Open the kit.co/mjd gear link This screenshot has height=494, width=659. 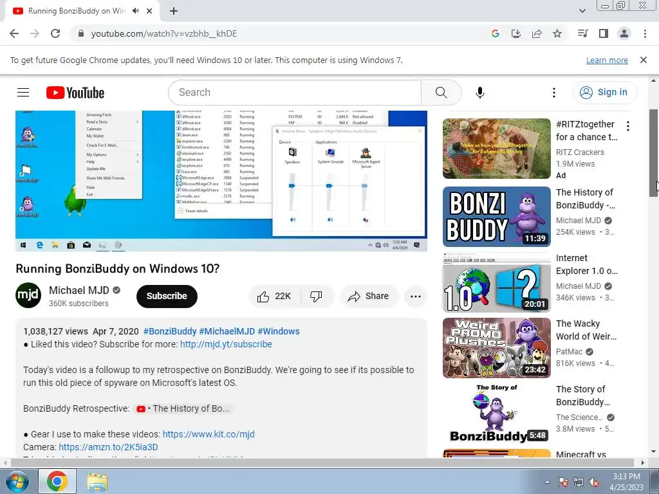[x=209, y=434]
